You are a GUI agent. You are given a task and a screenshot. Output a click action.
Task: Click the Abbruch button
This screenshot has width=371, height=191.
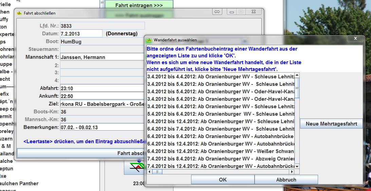coord(286,180)
